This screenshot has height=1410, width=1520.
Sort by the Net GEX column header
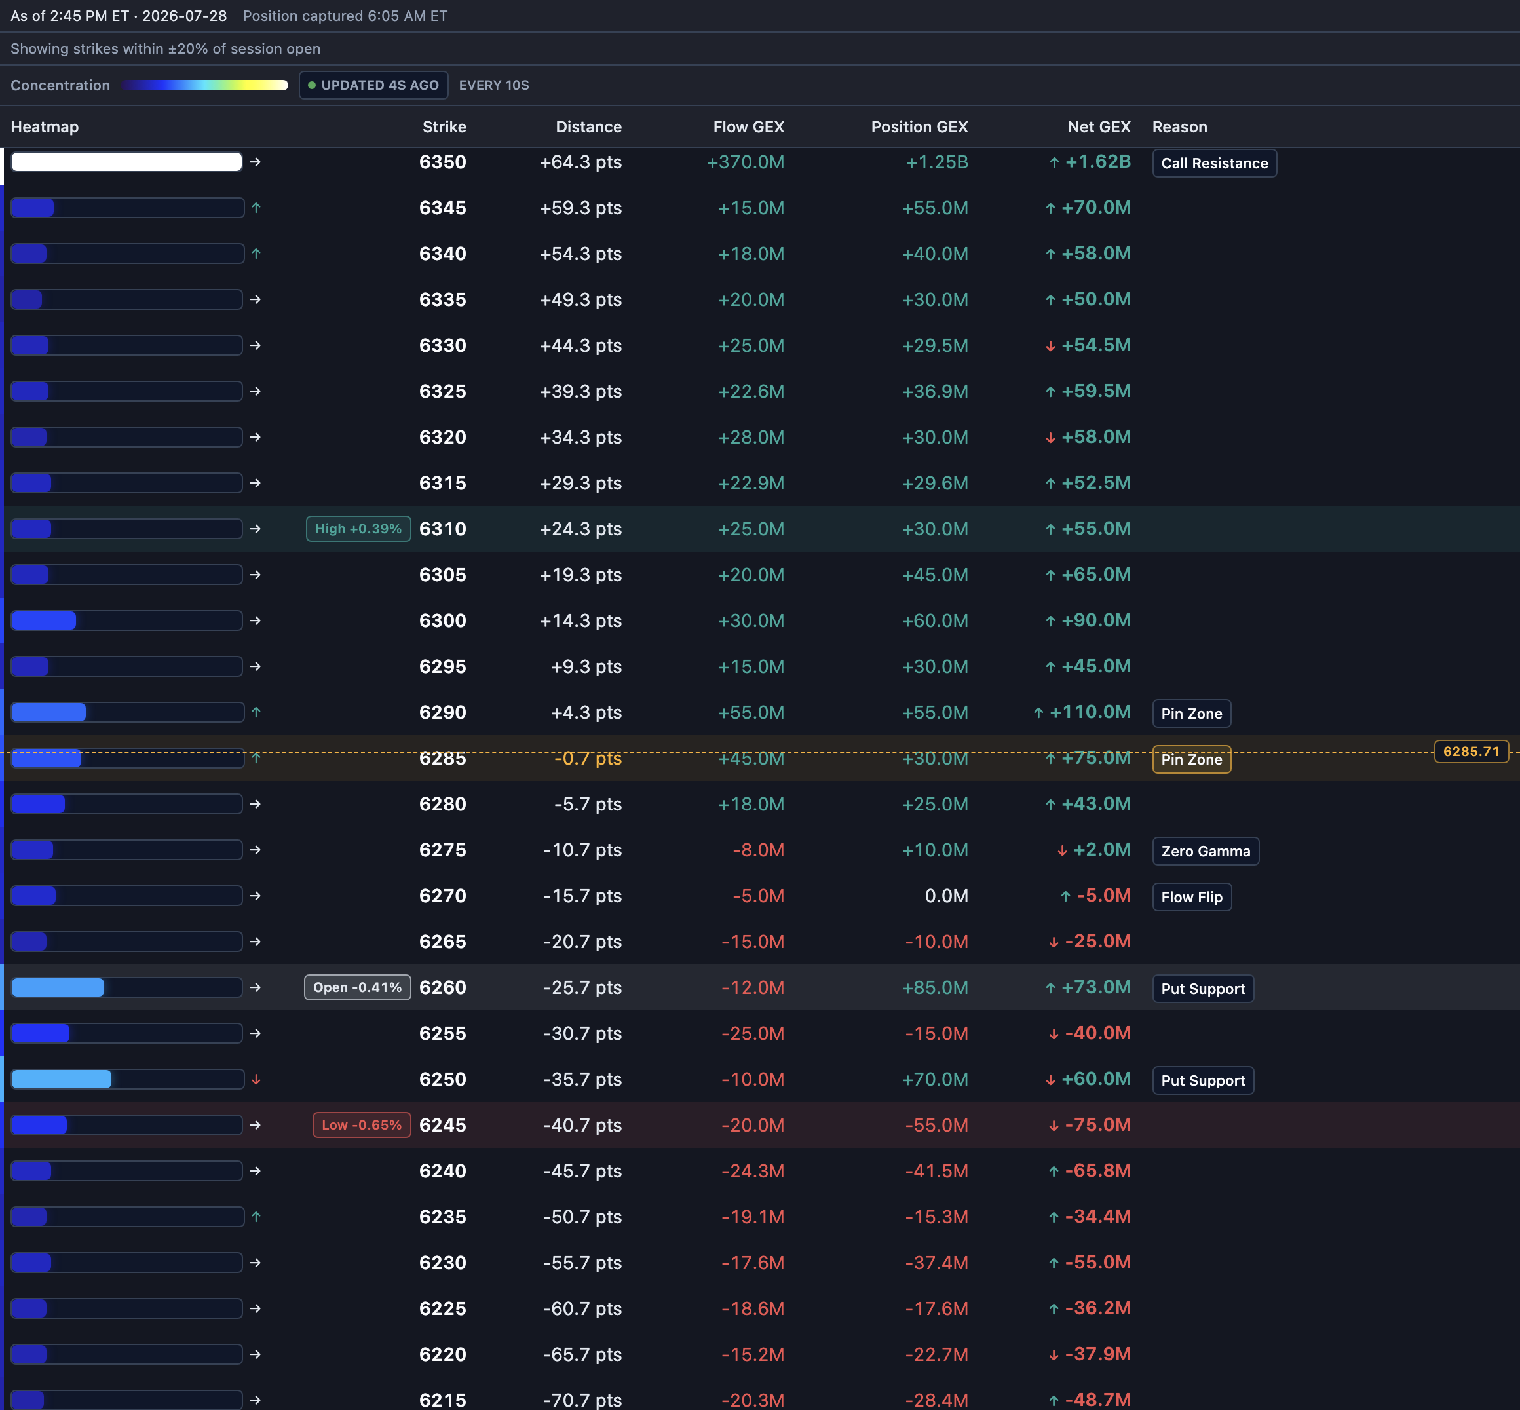(1099, 126)
